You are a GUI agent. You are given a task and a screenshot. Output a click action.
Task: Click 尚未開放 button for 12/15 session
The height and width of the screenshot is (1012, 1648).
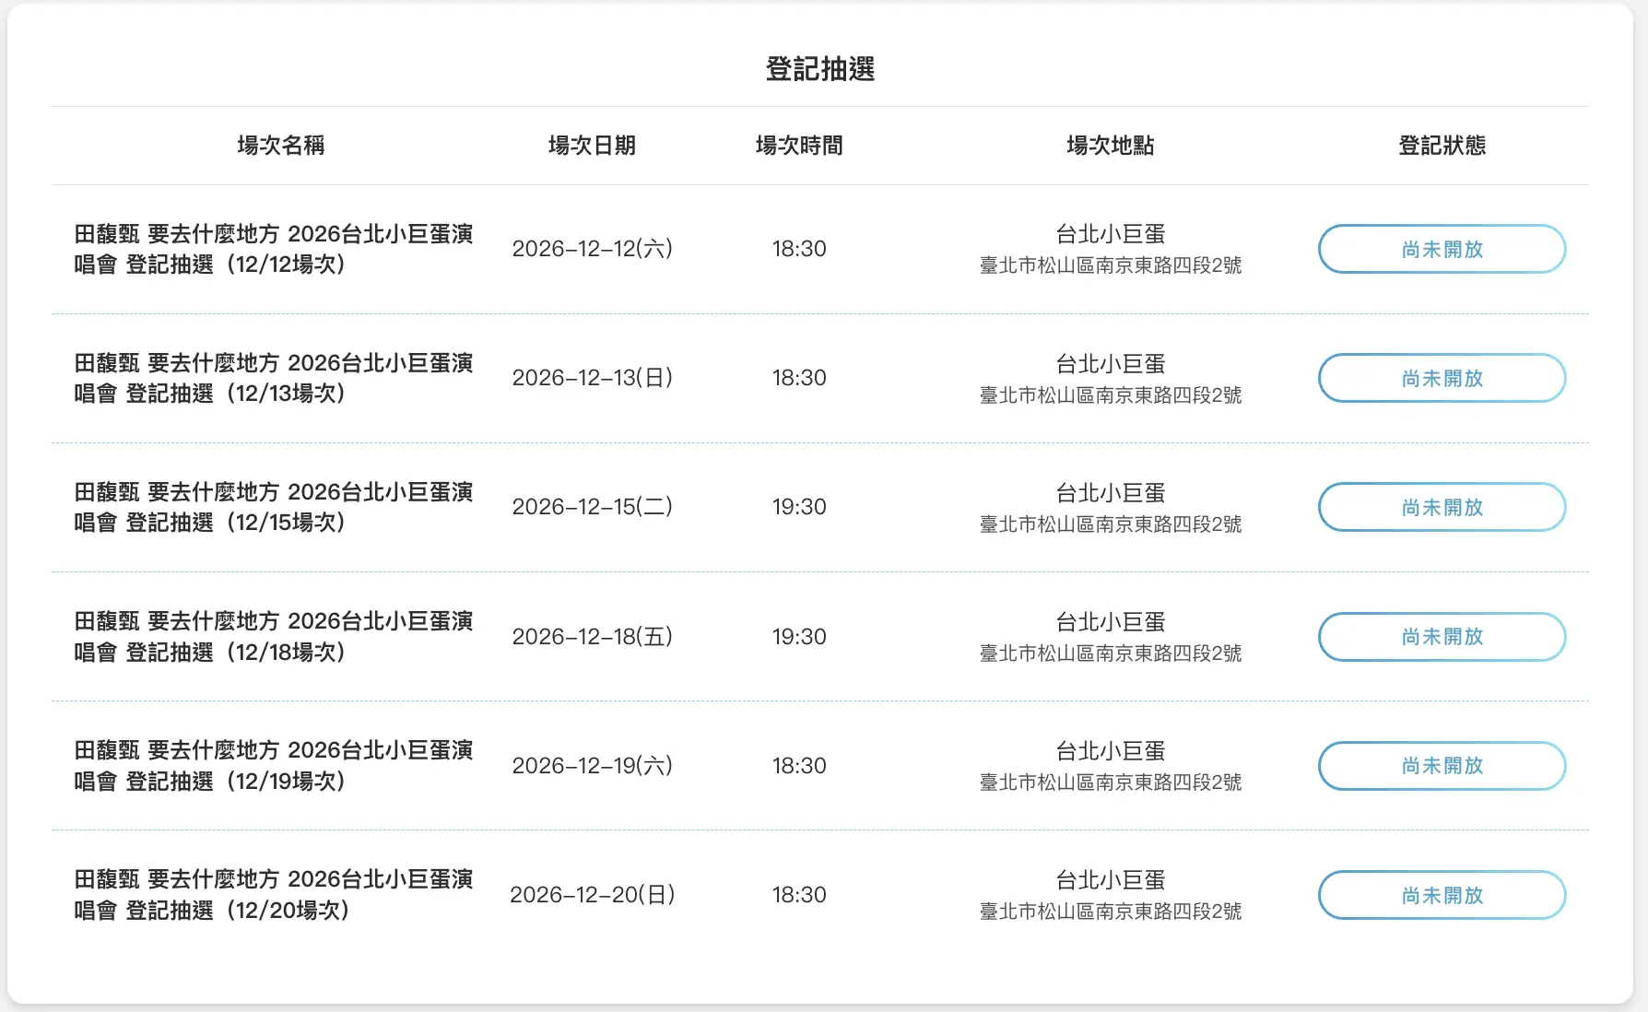[x=1442, y=507]
